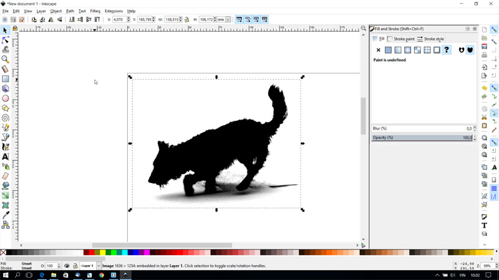This screenshot has height=280, width=499.
Task: Raise selection to top
Action: (x=97, y=20)
